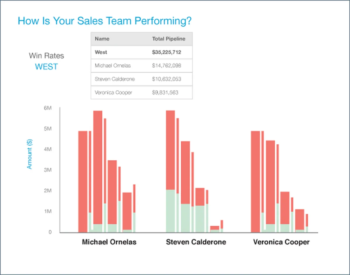Click Veronica Cooper chart axis label
Viewport: 350px width, 275px height.
click(x=281, y=242)
